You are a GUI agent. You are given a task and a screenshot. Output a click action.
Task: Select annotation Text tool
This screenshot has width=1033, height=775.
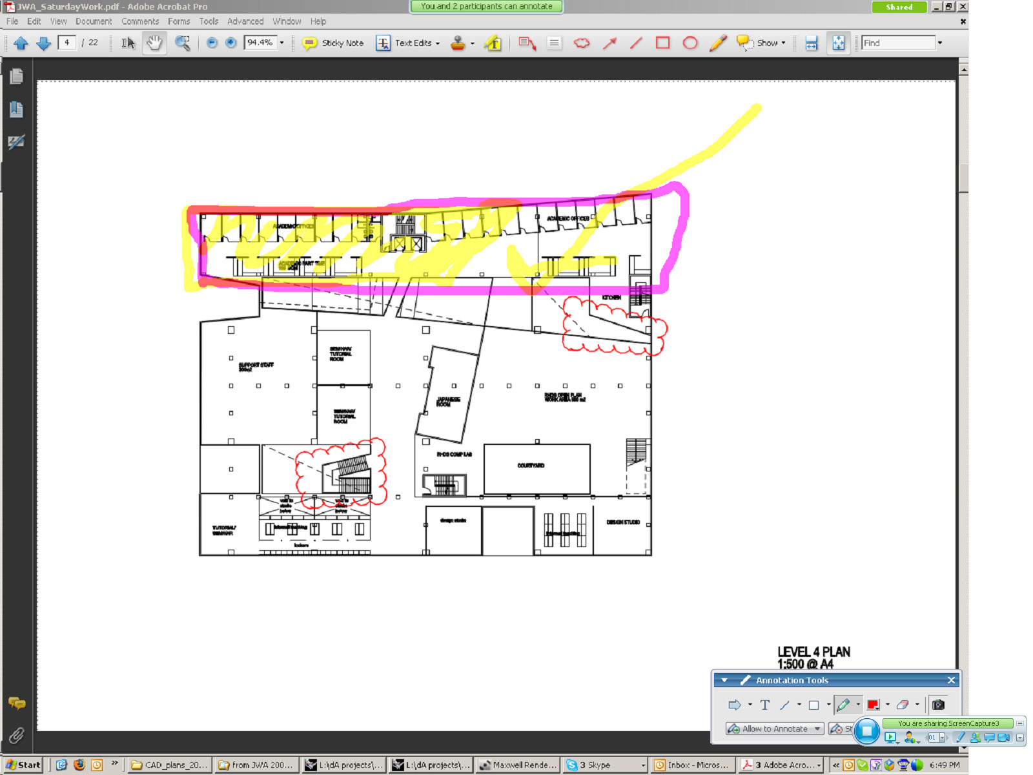pyautogui.click(x=765, y=705)
